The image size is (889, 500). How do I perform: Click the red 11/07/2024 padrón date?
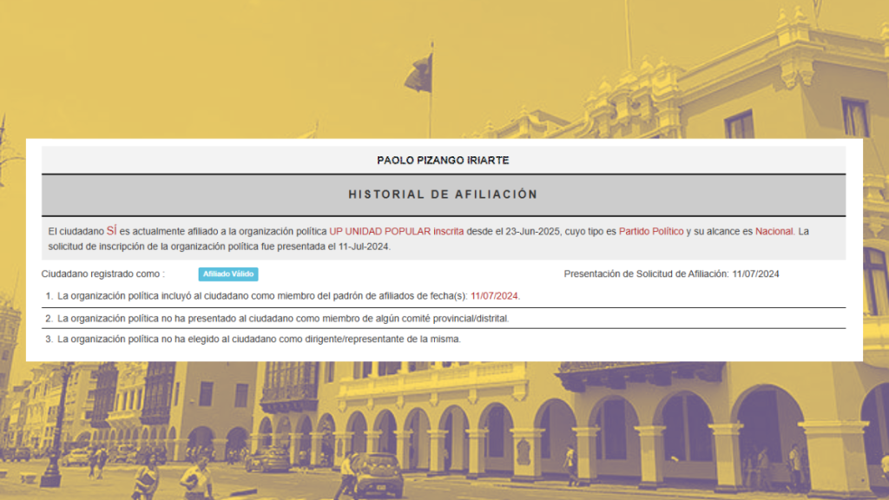[494, 296]
